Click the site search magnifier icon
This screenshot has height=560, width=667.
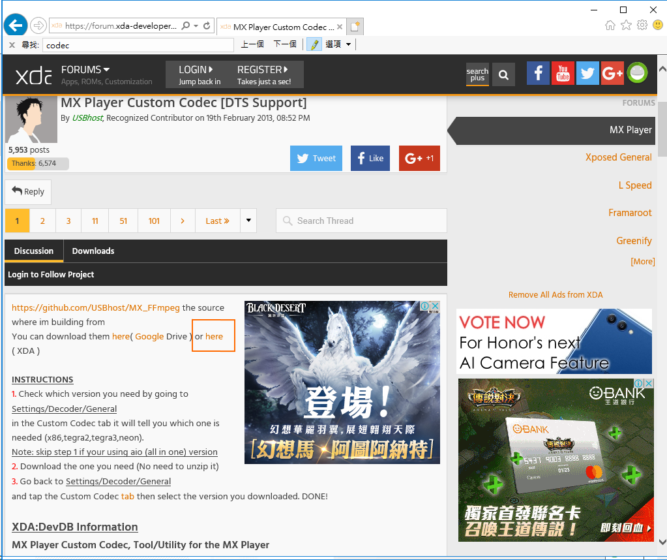[x=503, y=74]
